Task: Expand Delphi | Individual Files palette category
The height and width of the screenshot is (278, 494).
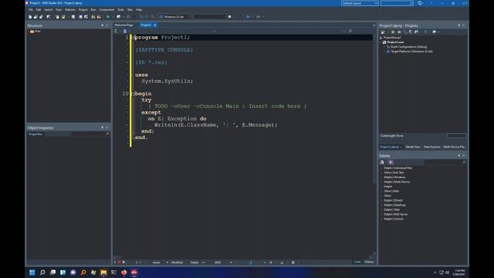Action: 382,168
